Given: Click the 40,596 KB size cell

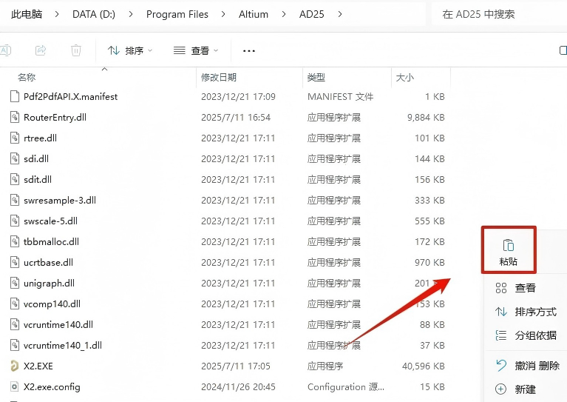Looking at the screenshot, I should tap(424, 366).
